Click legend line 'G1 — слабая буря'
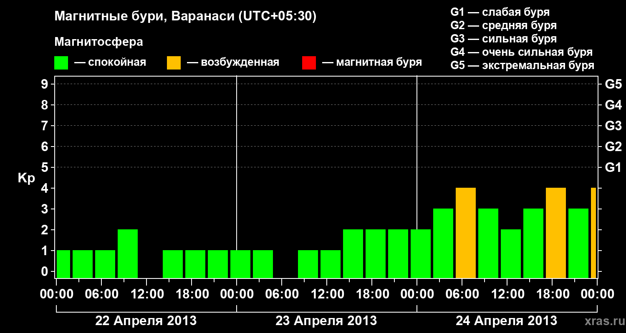This screenshot has height=333, width=626. coord(500,12)
